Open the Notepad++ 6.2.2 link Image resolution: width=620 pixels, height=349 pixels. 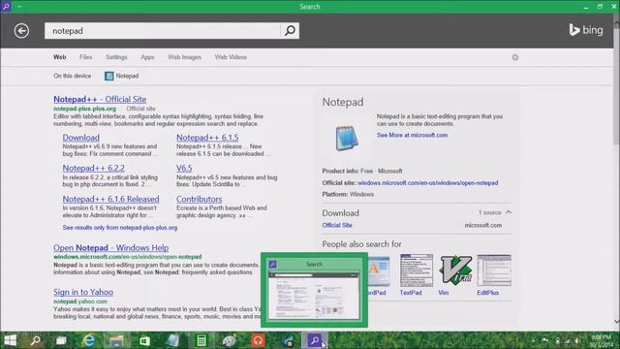pos(93,168)
